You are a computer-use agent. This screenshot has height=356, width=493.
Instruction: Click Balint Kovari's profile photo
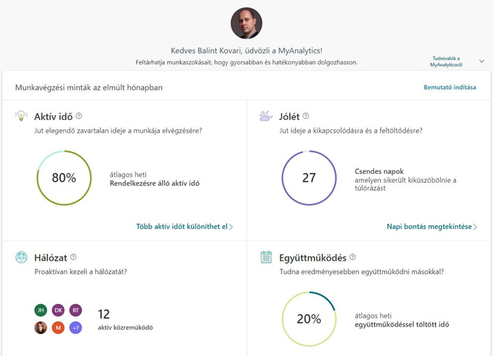pyautogui.click(x=246, y=23)
